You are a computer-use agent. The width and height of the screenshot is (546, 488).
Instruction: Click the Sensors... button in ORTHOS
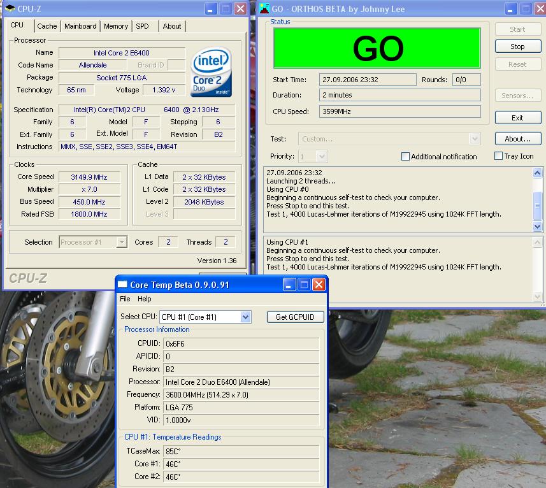coord(518,96)
